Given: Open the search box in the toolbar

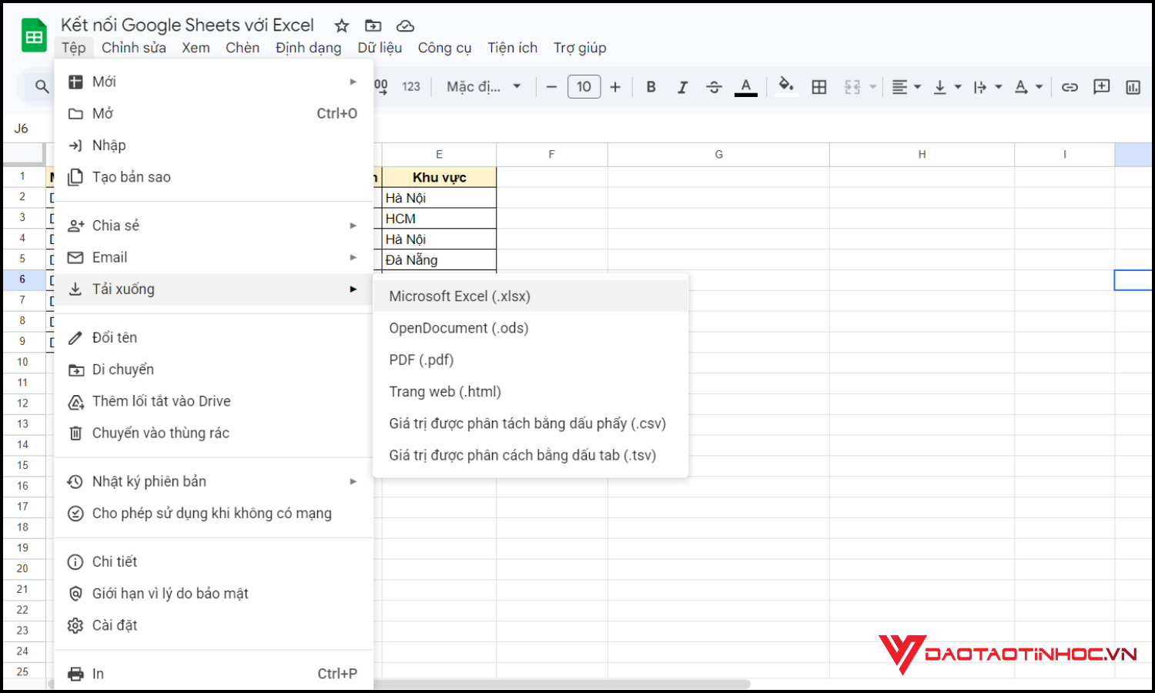Looking at the screenshot, I should coord(42,86).
